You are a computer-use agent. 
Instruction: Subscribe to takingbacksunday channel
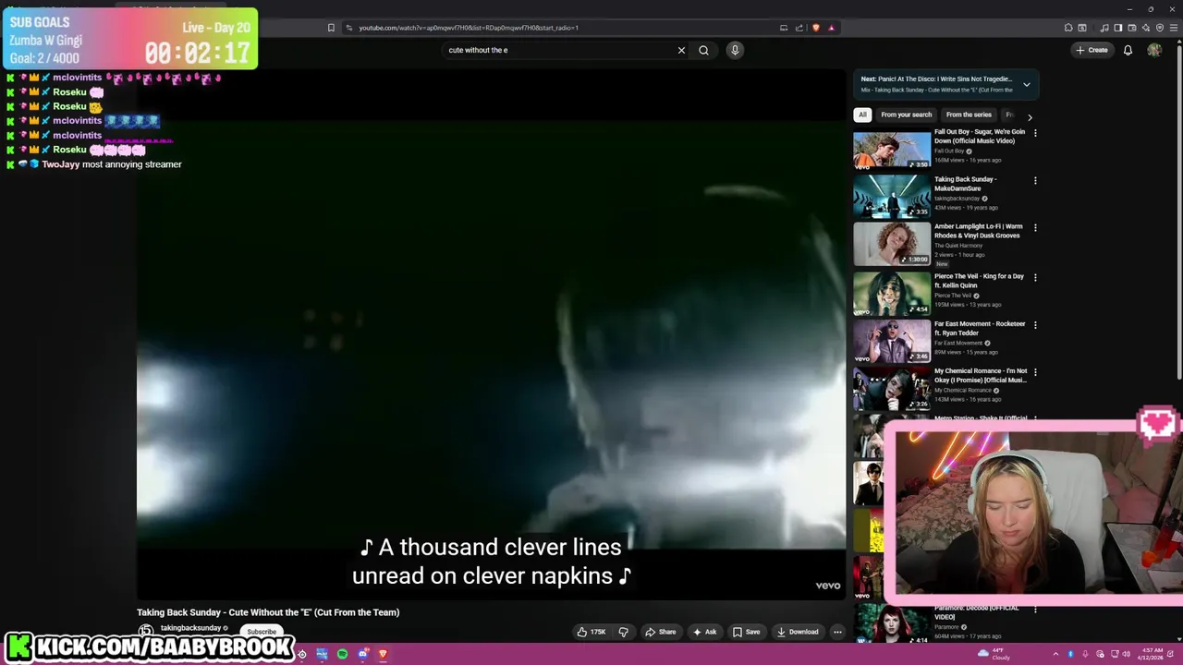[x=262, y=632]
